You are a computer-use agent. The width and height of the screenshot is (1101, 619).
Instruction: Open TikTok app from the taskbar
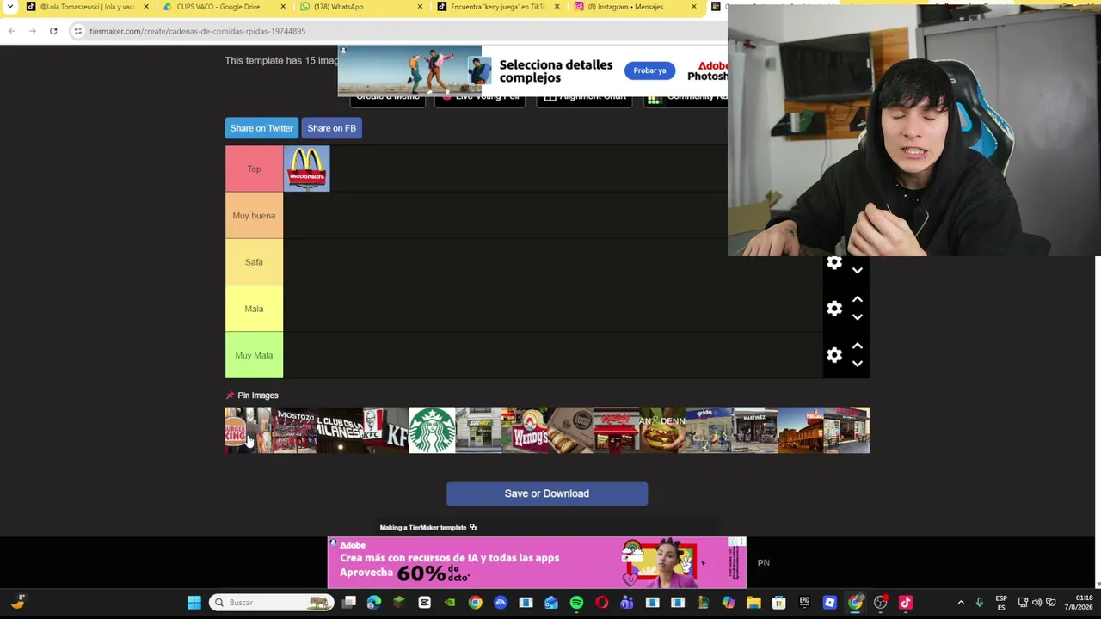click(905, 603)
